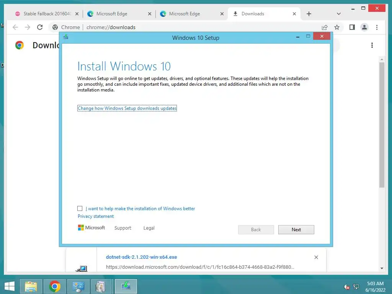392x294 pixels.
Task: Open Change how Windows Setup downloads updates
Action: pos(127,108)
